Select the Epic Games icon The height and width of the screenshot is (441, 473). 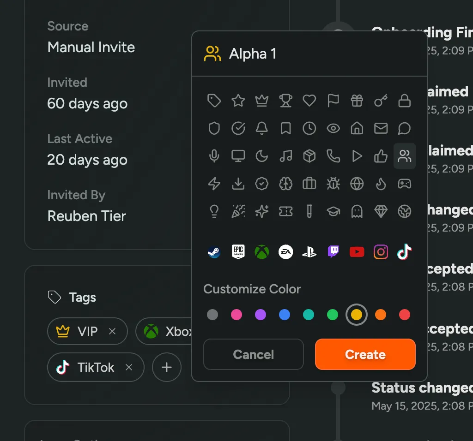tap(238, 252)
